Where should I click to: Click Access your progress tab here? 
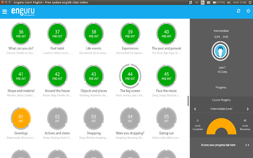218,145
